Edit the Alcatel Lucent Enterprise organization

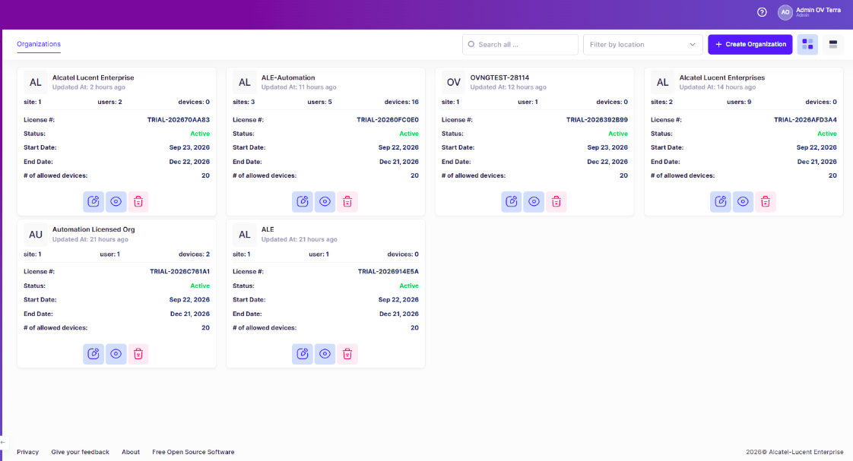pos(94,202)
